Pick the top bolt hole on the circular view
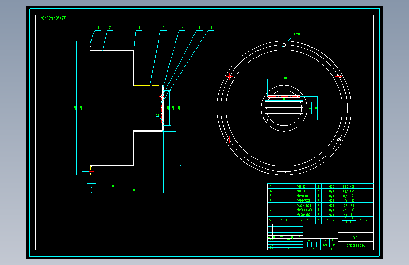 284,45
